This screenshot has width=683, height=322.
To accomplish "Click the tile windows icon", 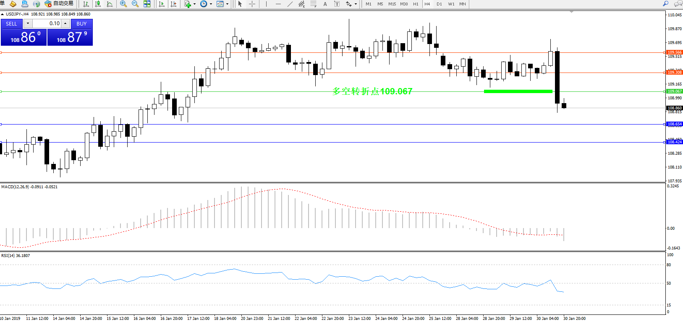I will tap(147, 4).
